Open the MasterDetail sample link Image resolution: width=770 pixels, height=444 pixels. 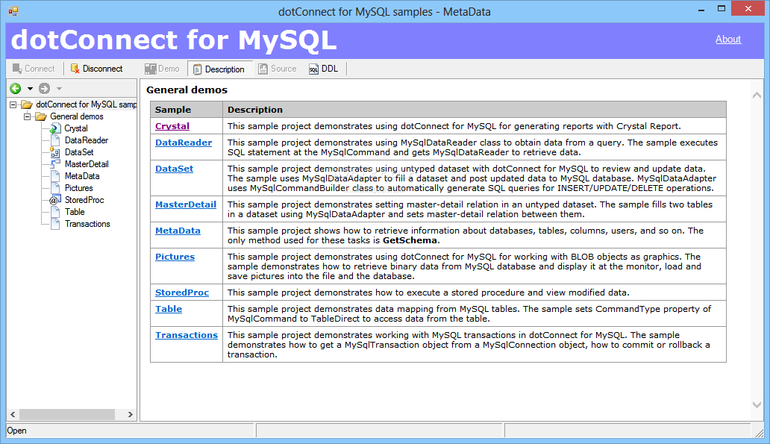pos(186,204)
